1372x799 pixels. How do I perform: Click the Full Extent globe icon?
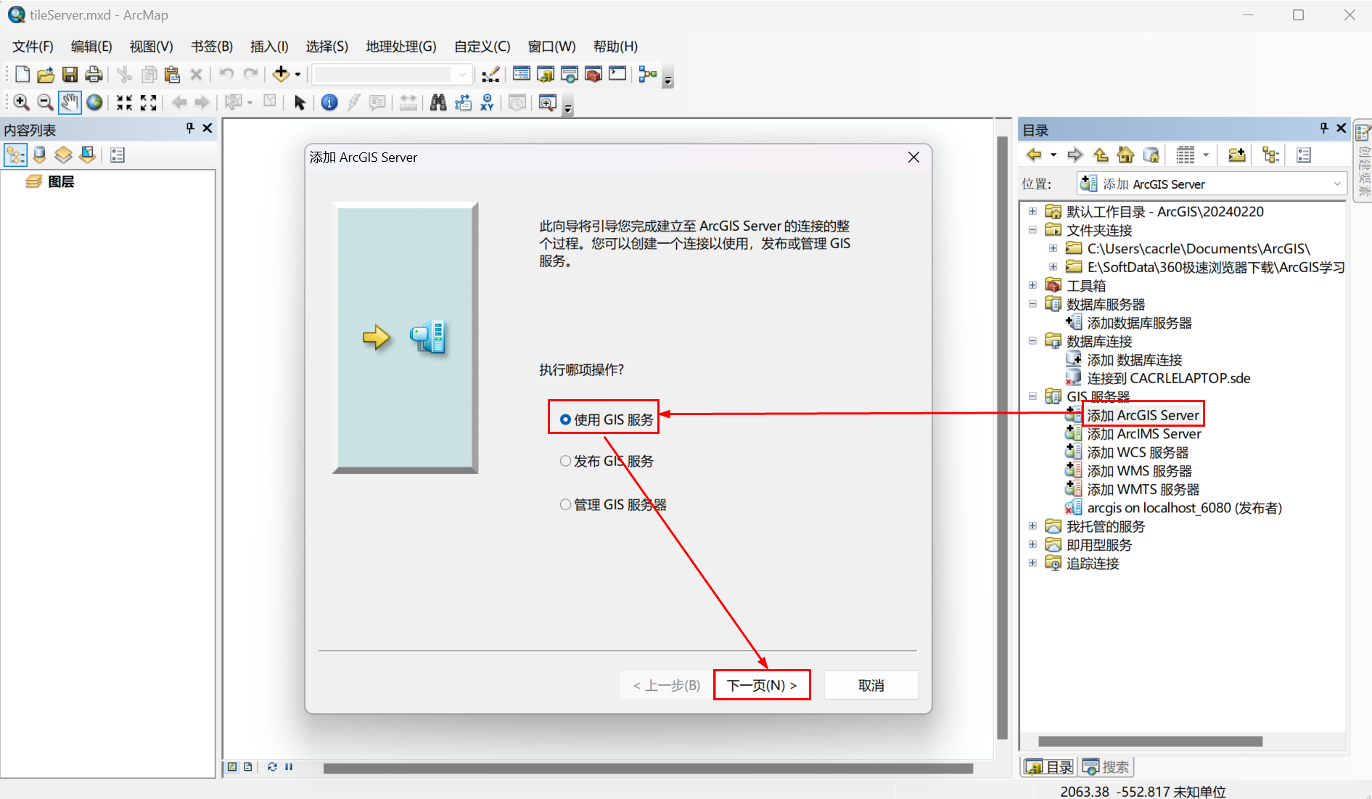[94, 102]
